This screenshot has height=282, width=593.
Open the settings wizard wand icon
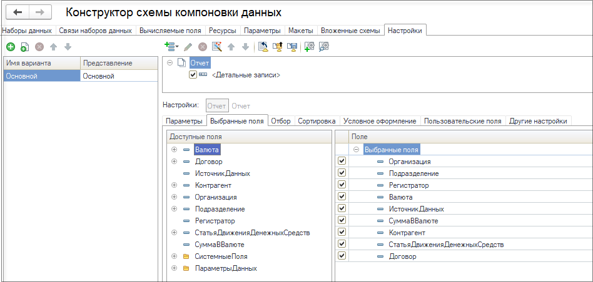click(216, 46)
